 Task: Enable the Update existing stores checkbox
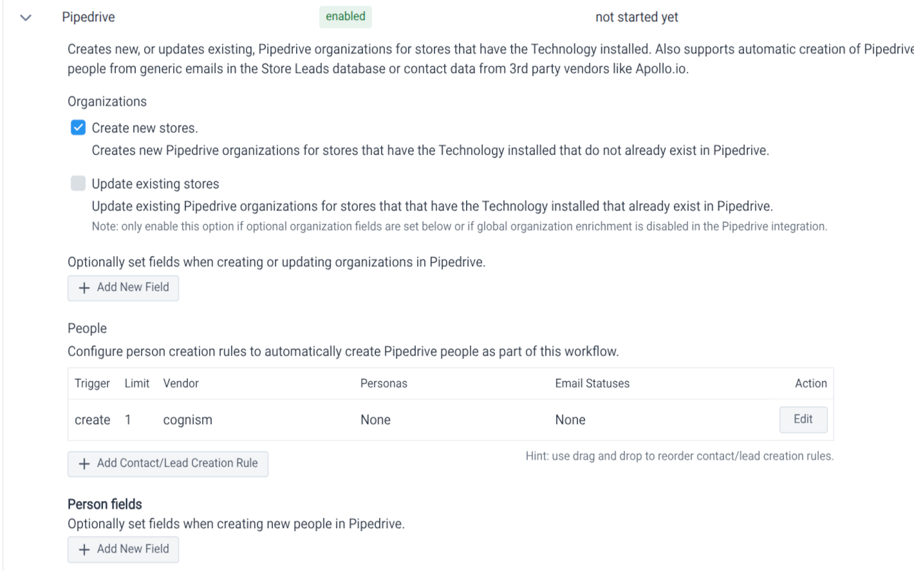click(79, 183)
